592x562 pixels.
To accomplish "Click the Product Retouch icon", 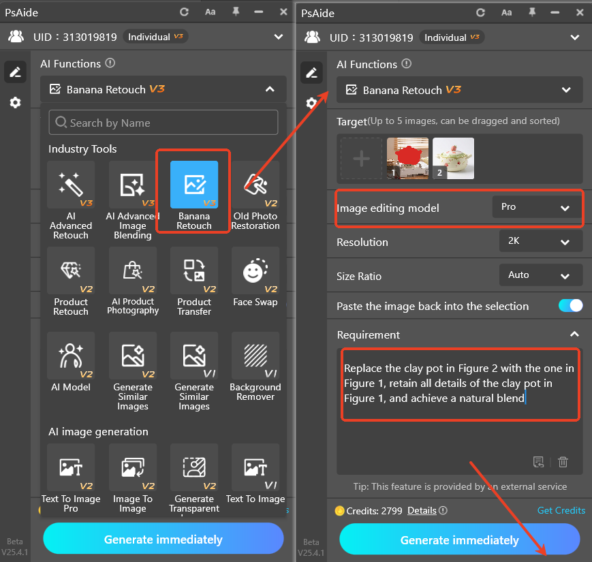I will point(71,270).
